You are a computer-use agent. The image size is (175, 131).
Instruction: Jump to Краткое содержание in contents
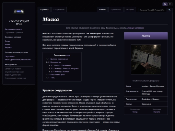[x=59, y=59]
